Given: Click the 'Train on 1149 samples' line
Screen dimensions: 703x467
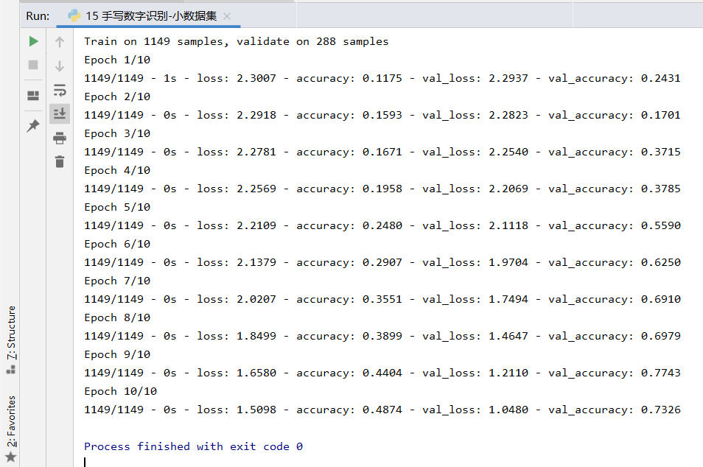Looking at the screenshot, I should click(x=237, y=42).
